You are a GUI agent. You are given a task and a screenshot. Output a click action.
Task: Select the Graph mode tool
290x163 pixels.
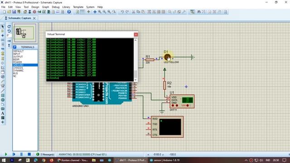(3, 67)
